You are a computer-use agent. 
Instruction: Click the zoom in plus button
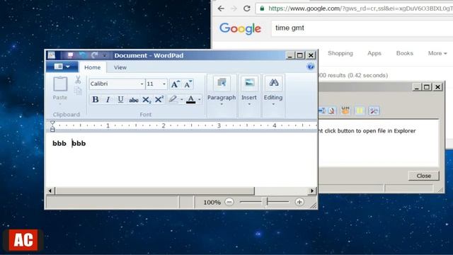299,202
